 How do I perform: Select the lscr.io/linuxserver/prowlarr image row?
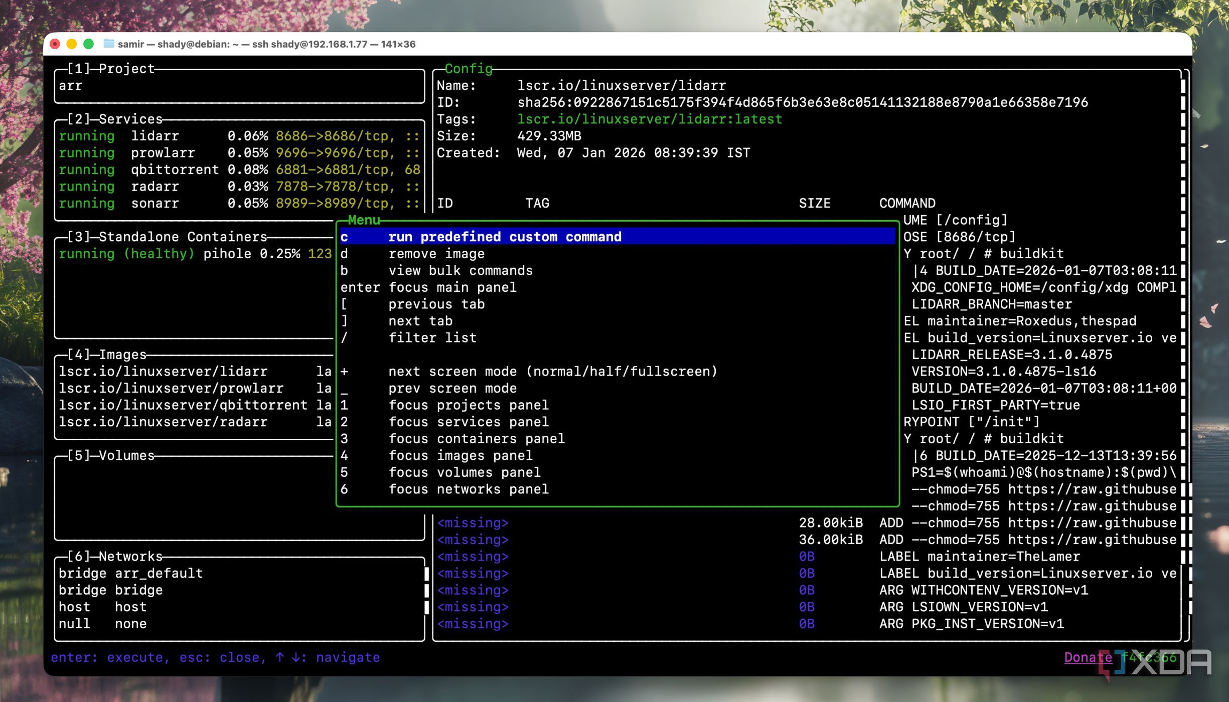[195, 388]
